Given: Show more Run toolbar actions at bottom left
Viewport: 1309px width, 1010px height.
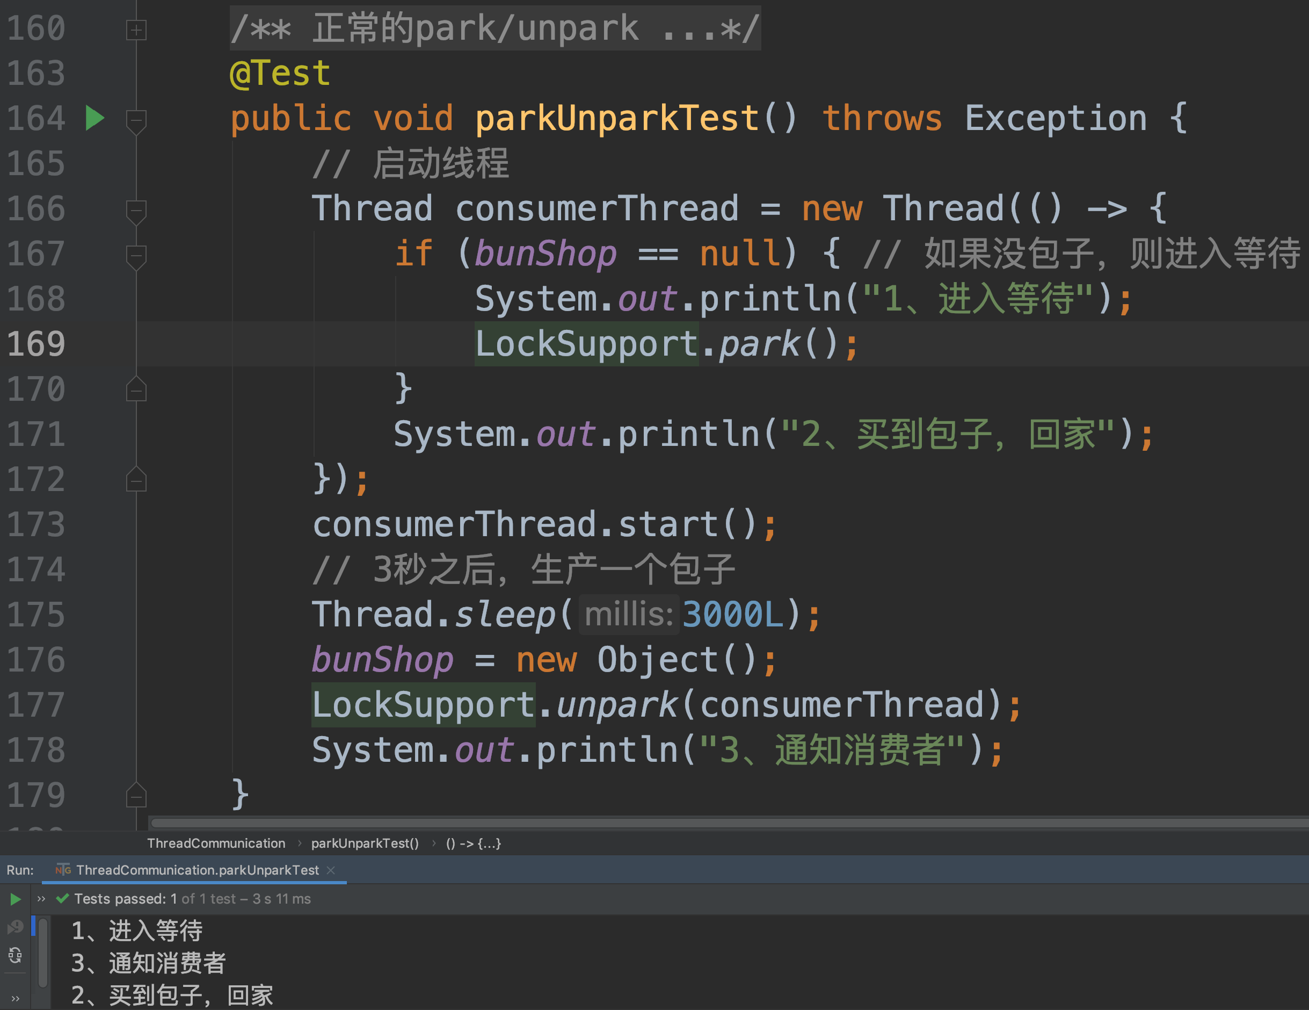Looking at the screenshot, I should coord(16,999).
